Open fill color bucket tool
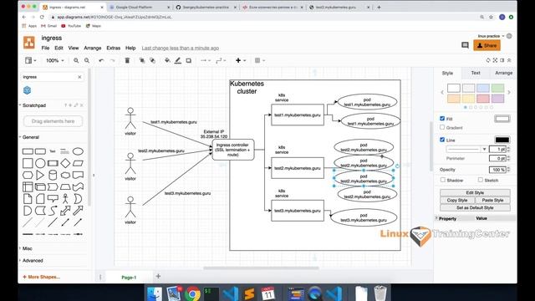Viewport: 535px width, 301px height. pyautogui.click(x=167, y=60)
